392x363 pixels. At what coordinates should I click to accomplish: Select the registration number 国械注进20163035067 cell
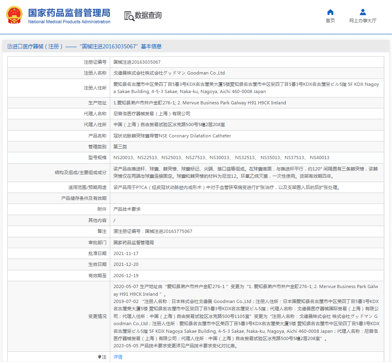tap(137, 62)
